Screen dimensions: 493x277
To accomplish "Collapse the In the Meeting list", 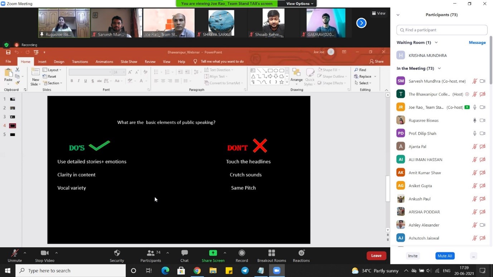I will coord(439,68).
